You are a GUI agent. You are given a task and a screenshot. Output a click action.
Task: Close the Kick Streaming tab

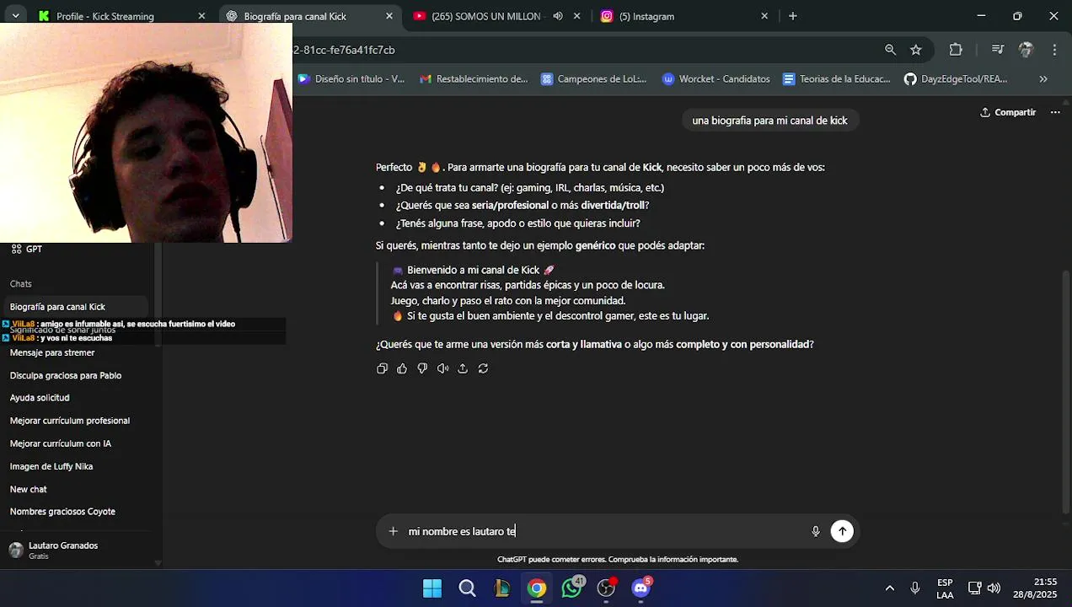click(x=201, y=16)
